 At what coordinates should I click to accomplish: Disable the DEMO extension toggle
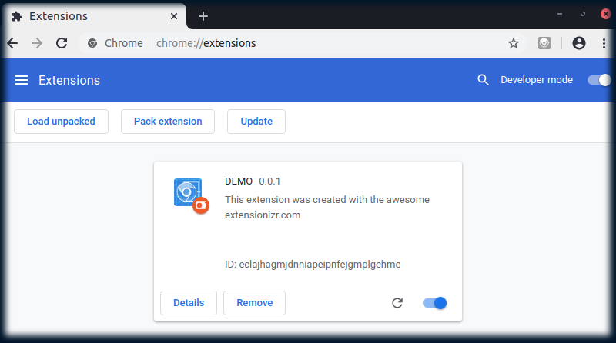pos(434,303)
